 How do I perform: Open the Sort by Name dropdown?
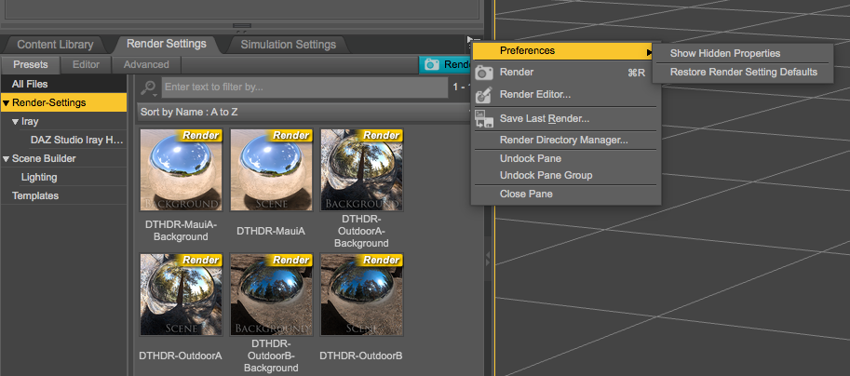click(303, 112)
